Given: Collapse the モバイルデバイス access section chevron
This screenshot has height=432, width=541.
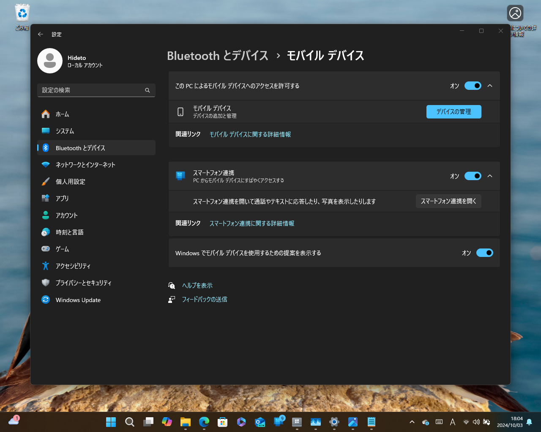Looking at the screenshot, I should (x=490, y=86).
